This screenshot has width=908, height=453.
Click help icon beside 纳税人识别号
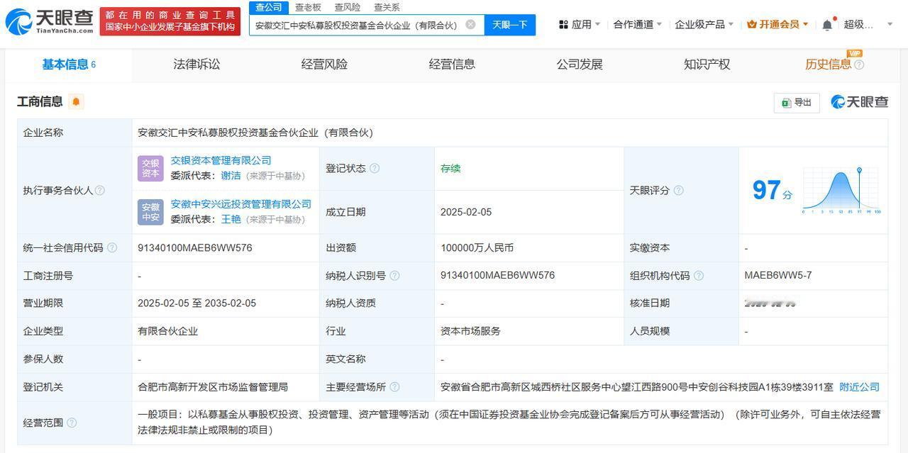[394, 275]
